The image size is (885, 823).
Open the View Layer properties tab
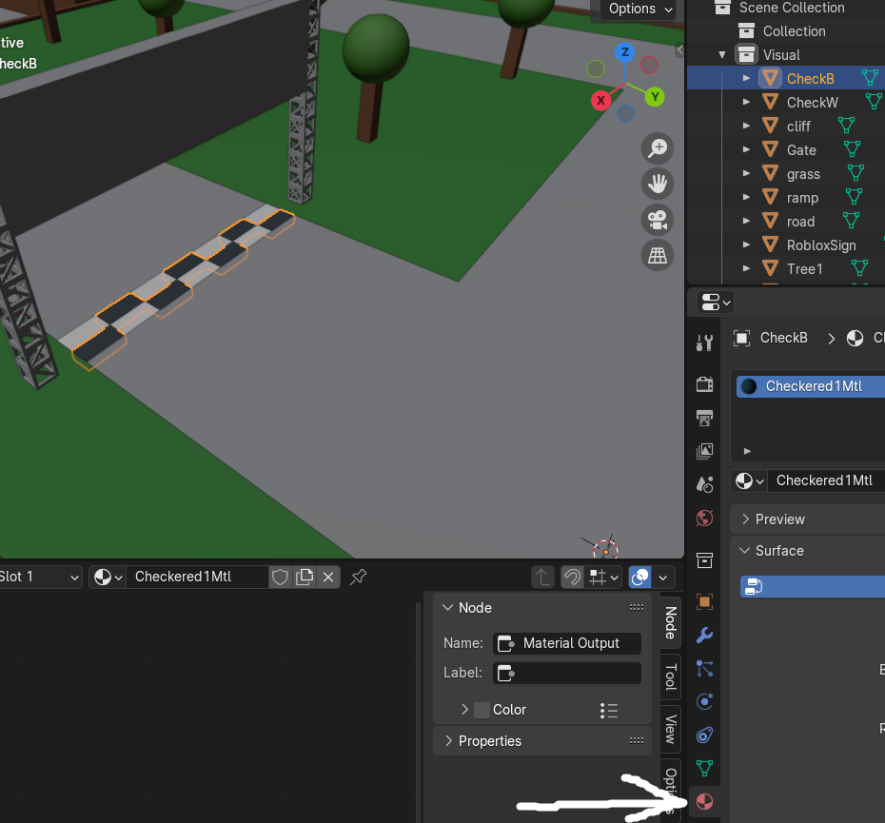pyautogui.click(x=704, y=451)
